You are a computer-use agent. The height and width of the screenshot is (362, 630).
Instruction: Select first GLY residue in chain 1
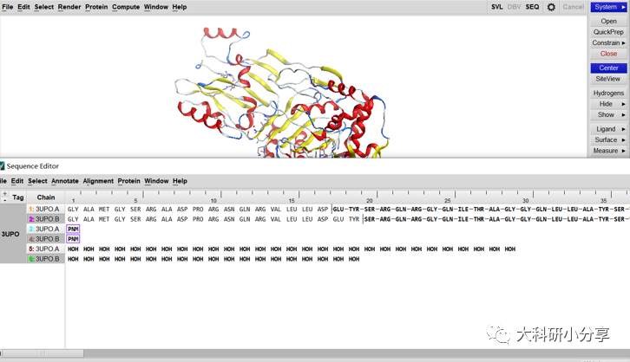click(73, 210)
